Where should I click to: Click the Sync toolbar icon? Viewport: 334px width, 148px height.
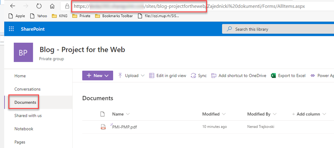(x=193, y=75)
